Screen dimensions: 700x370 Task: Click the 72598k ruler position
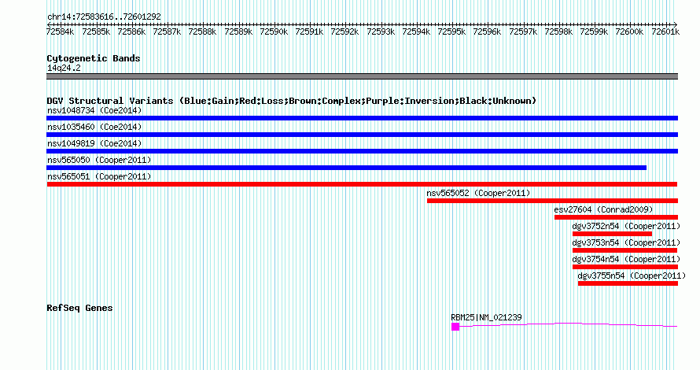(x=558, y=31)
